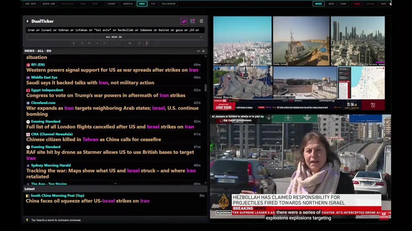Click the play ticker icon

(x=97, y=43)
